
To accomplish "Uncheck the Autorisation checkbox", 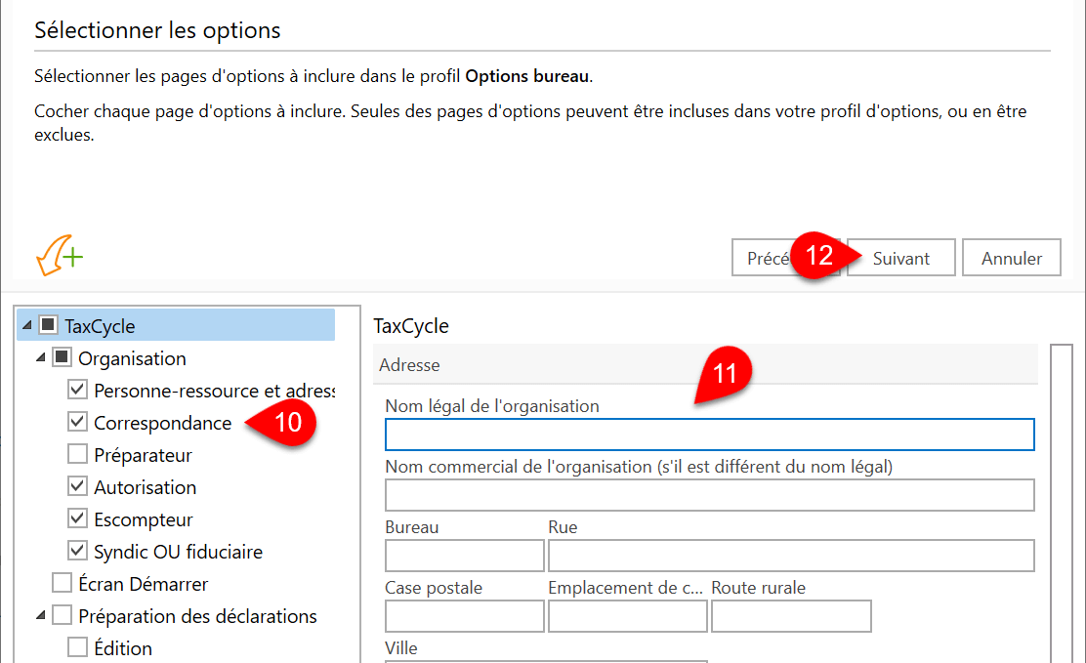I will tap(77, 486).
